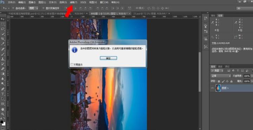Viewport: 253px width, 130px height.
Task: Select the Brush tool
Action: 3,54
